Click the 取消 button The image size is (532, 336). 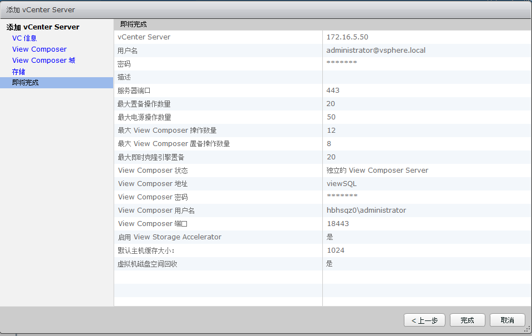click(508, 320)
